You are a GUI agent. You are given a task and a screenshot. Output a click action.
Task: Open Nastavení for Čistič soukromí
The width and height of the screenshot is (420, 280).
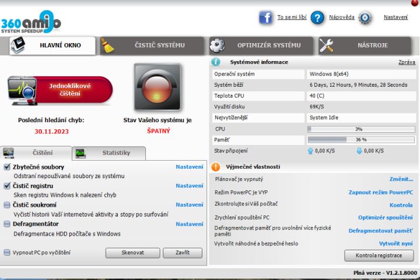pos(190,205)
